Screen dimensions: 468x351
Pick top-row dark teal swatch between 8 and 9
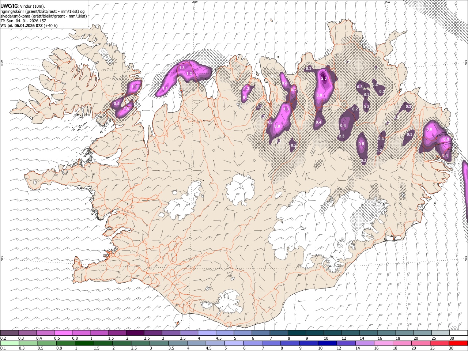coord(297,333)
